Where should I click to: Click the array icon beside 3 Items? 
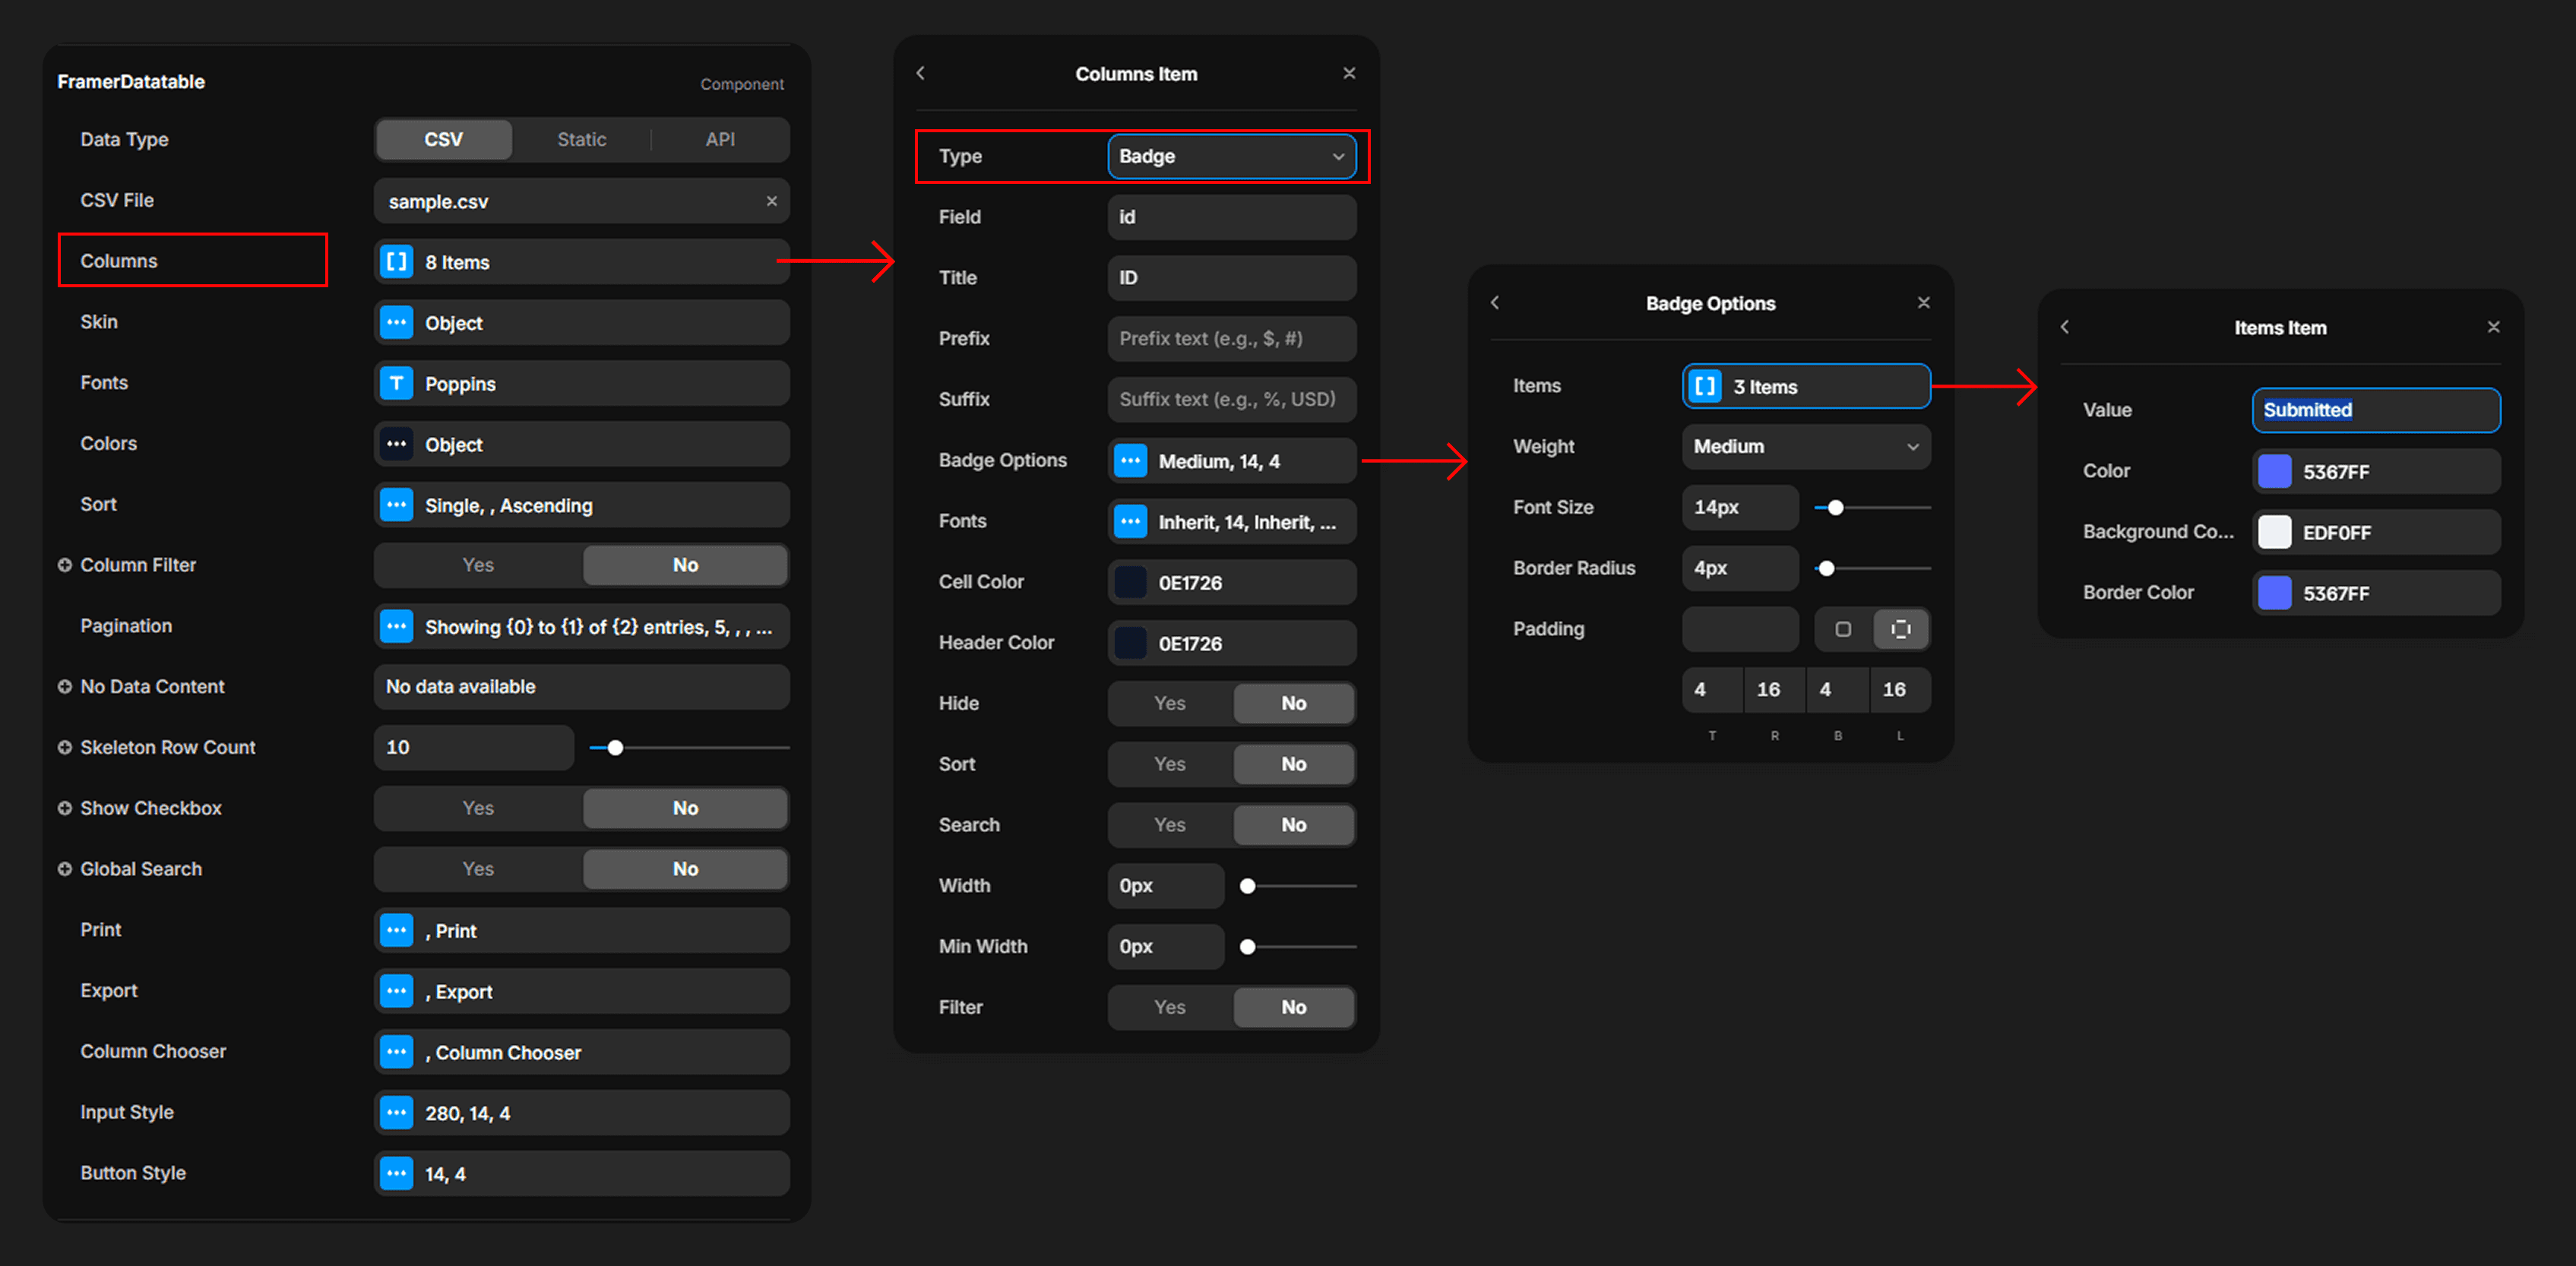click(1705, 386)
